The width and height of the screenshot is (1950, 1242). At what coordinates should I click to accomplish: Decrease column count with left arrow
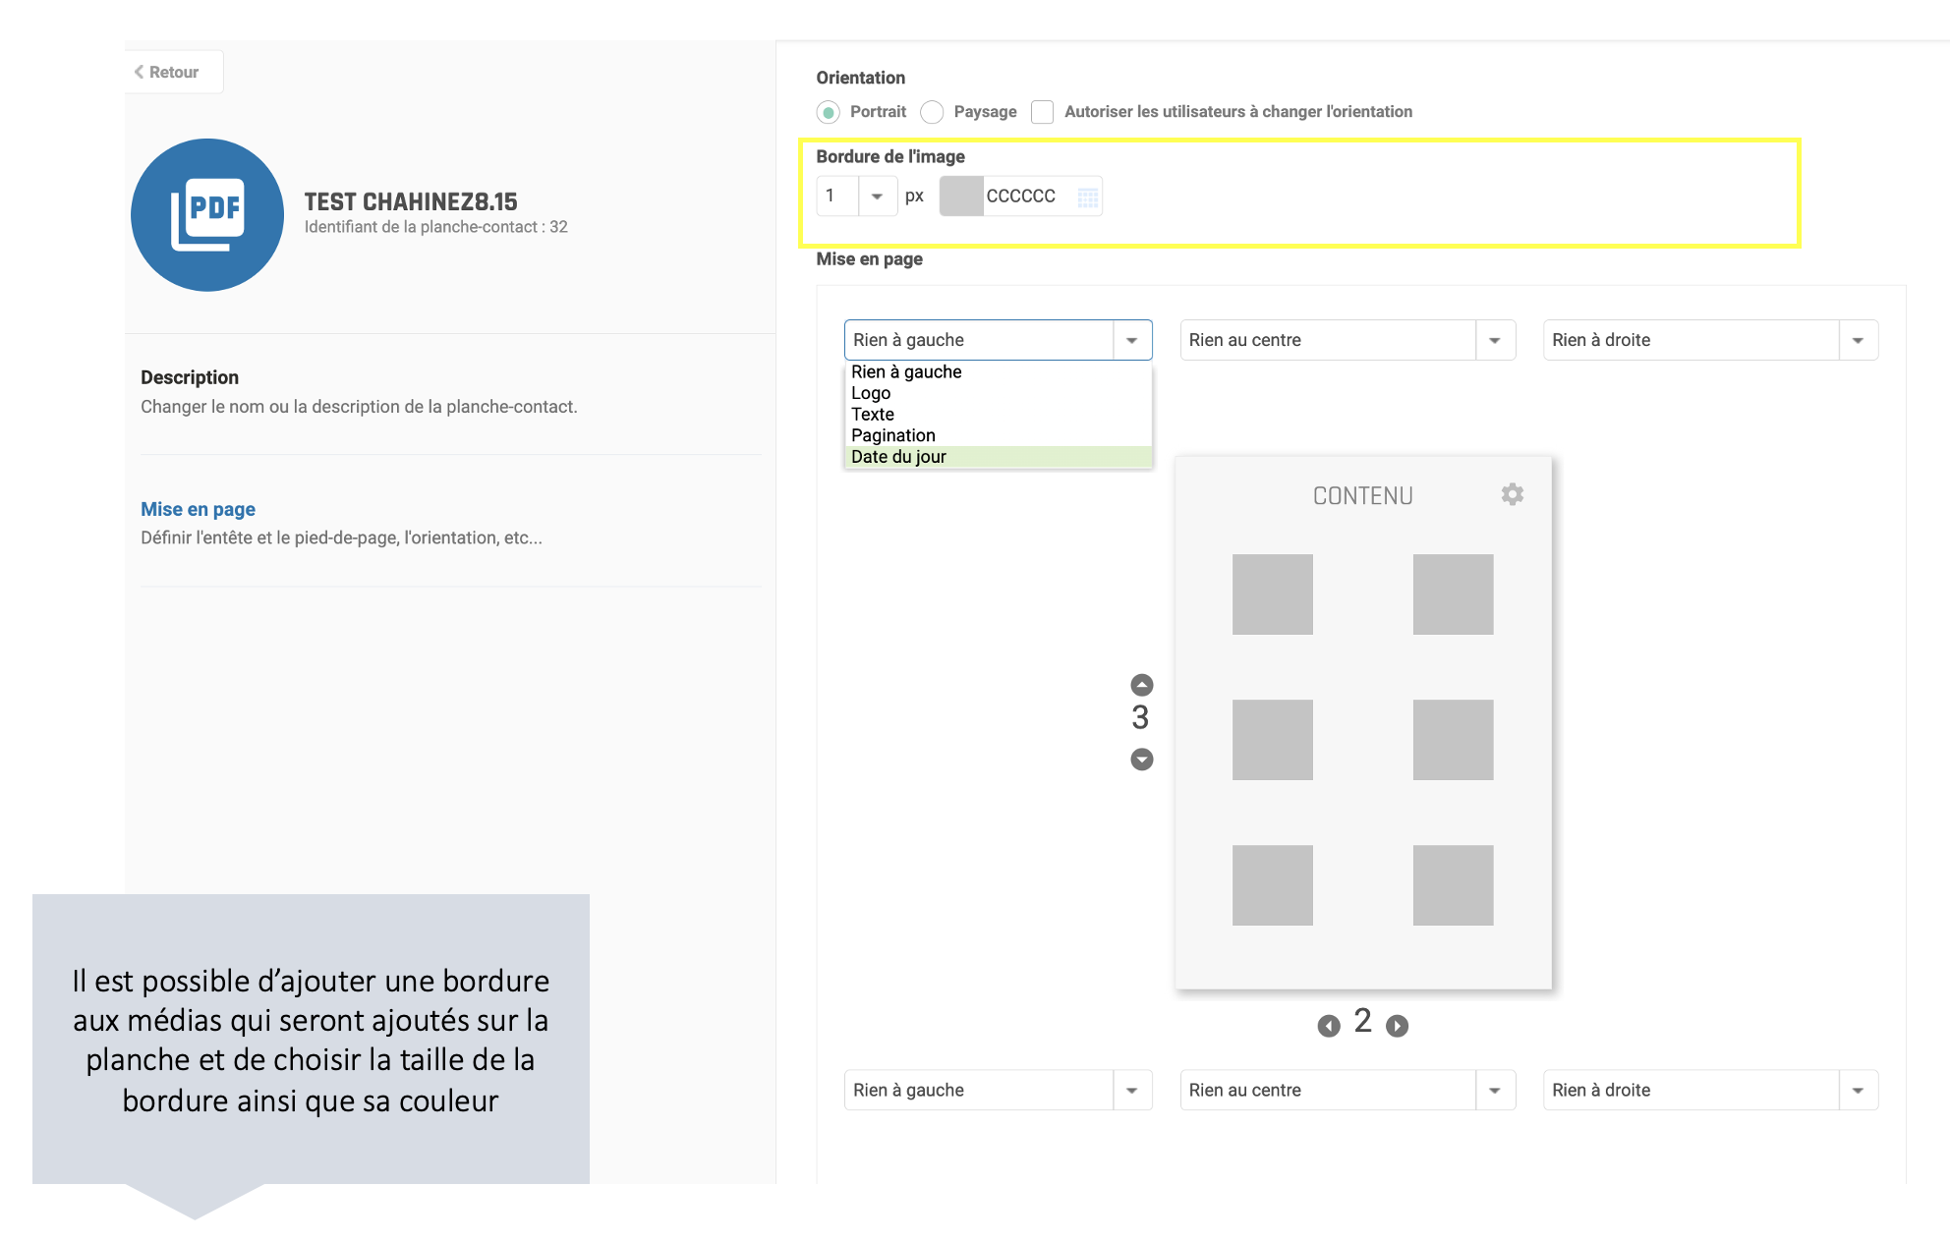point(1329,1026)
